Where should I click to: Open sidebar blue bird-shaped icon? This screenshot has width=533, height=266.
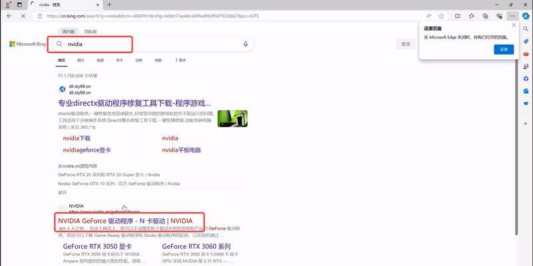tap(526, 103)
